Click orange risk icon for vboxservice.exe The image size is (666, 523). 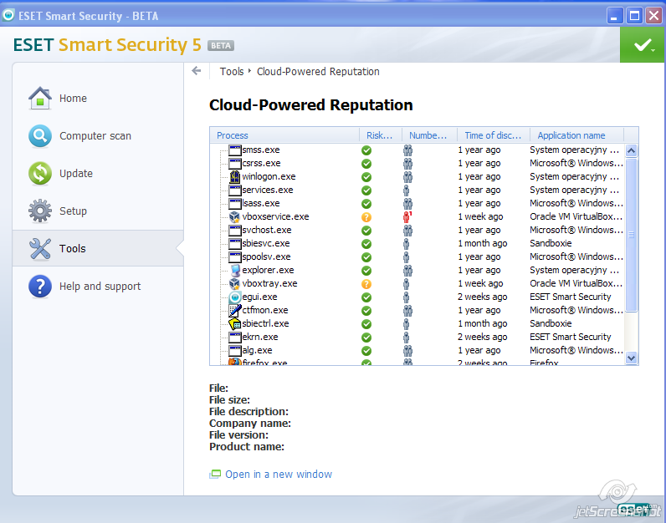click(366, 217)
